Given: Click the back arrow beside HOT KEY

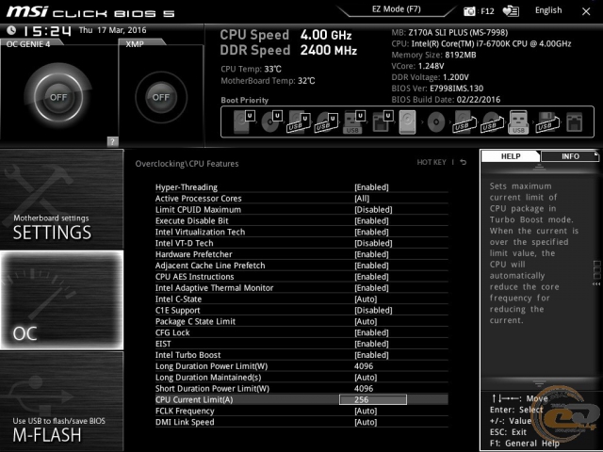Looking at the screenshot, I should pos(464,162).
